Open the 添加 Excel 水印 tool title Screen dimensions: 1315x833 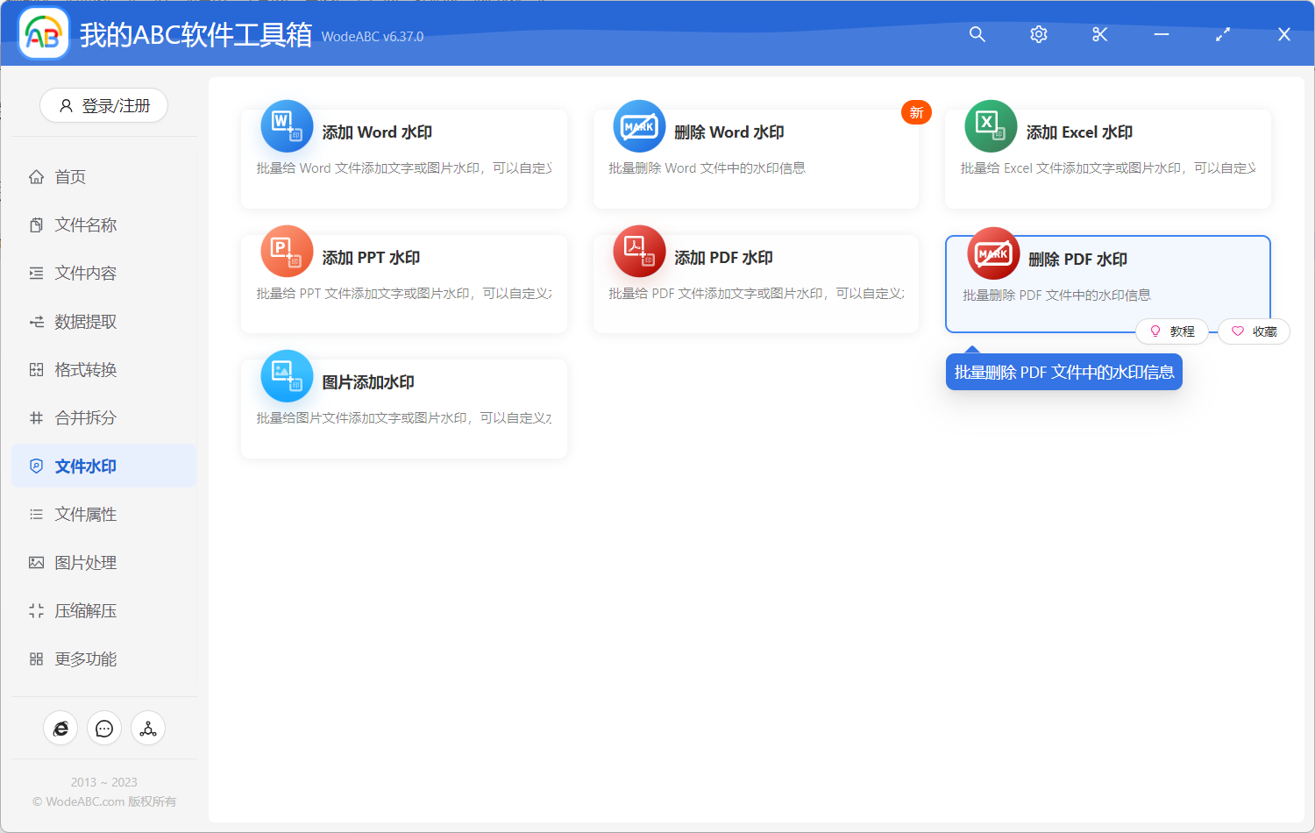(x=1080, y=132)
